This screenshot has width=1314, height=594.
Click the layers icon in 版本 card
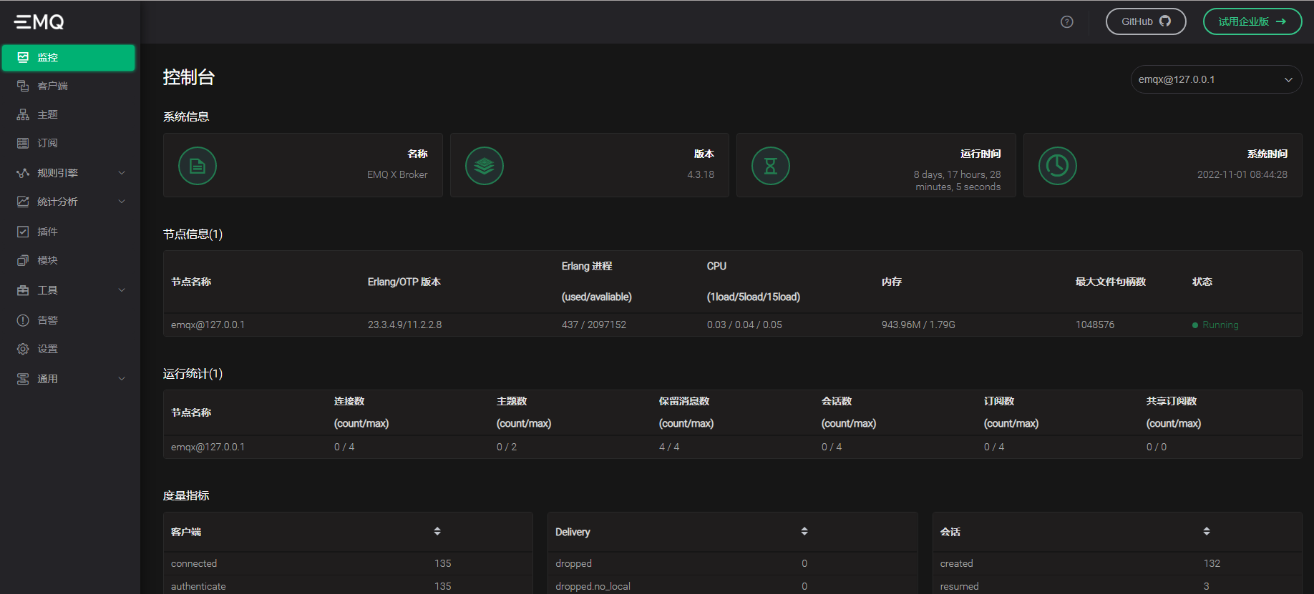(485, 166)
